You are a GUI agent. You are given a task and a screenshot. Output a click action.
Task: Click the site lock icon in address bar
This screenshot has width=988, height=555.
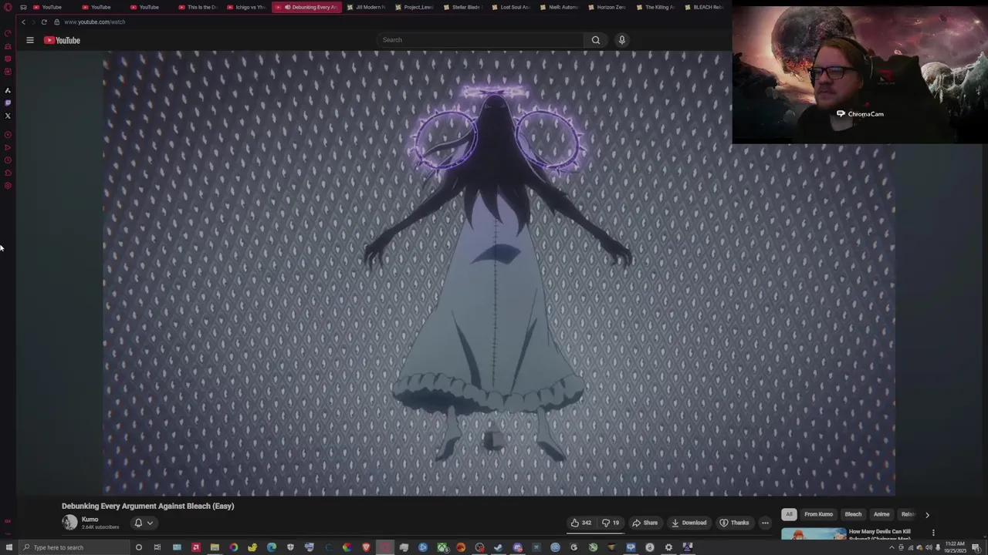pyautogui.click(x=56, y=22)
